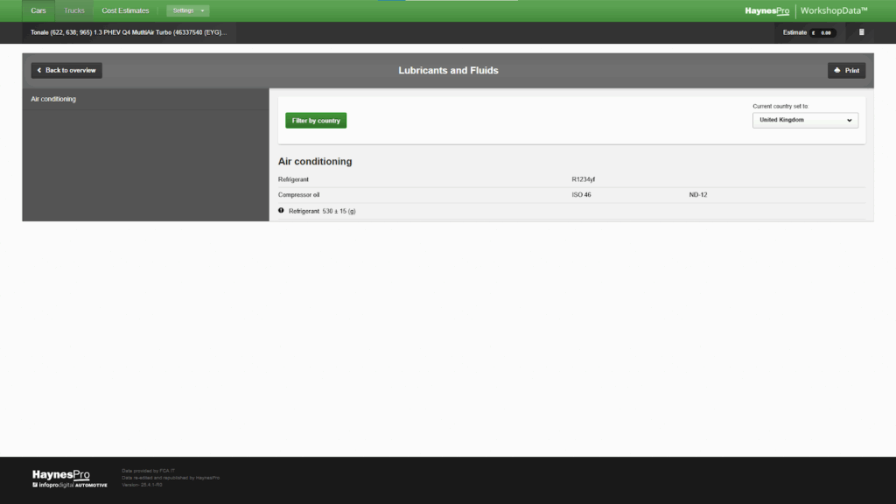
Task: Switch to the Cars tab
Action: tap(38, 10)
